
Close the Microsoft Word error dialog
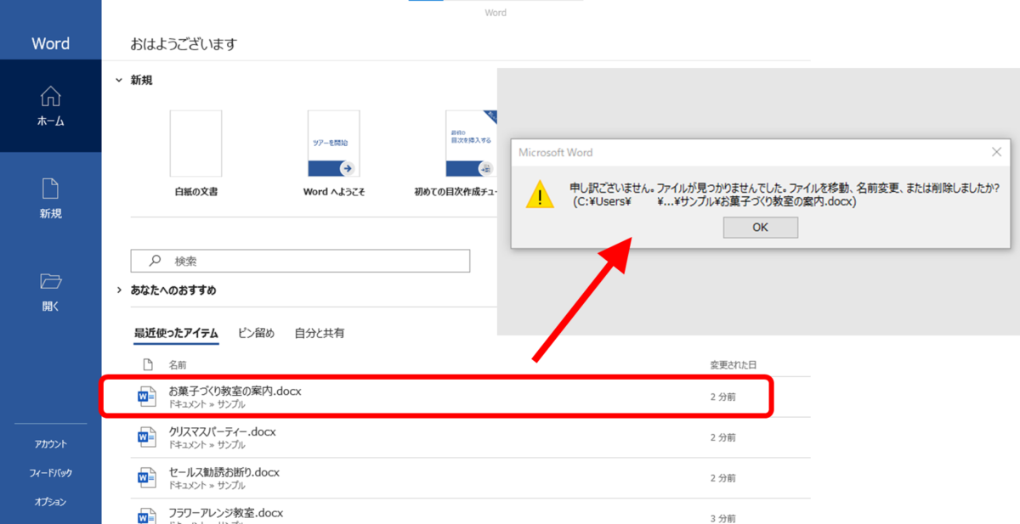pyautogui.click(x=996, y=152)
